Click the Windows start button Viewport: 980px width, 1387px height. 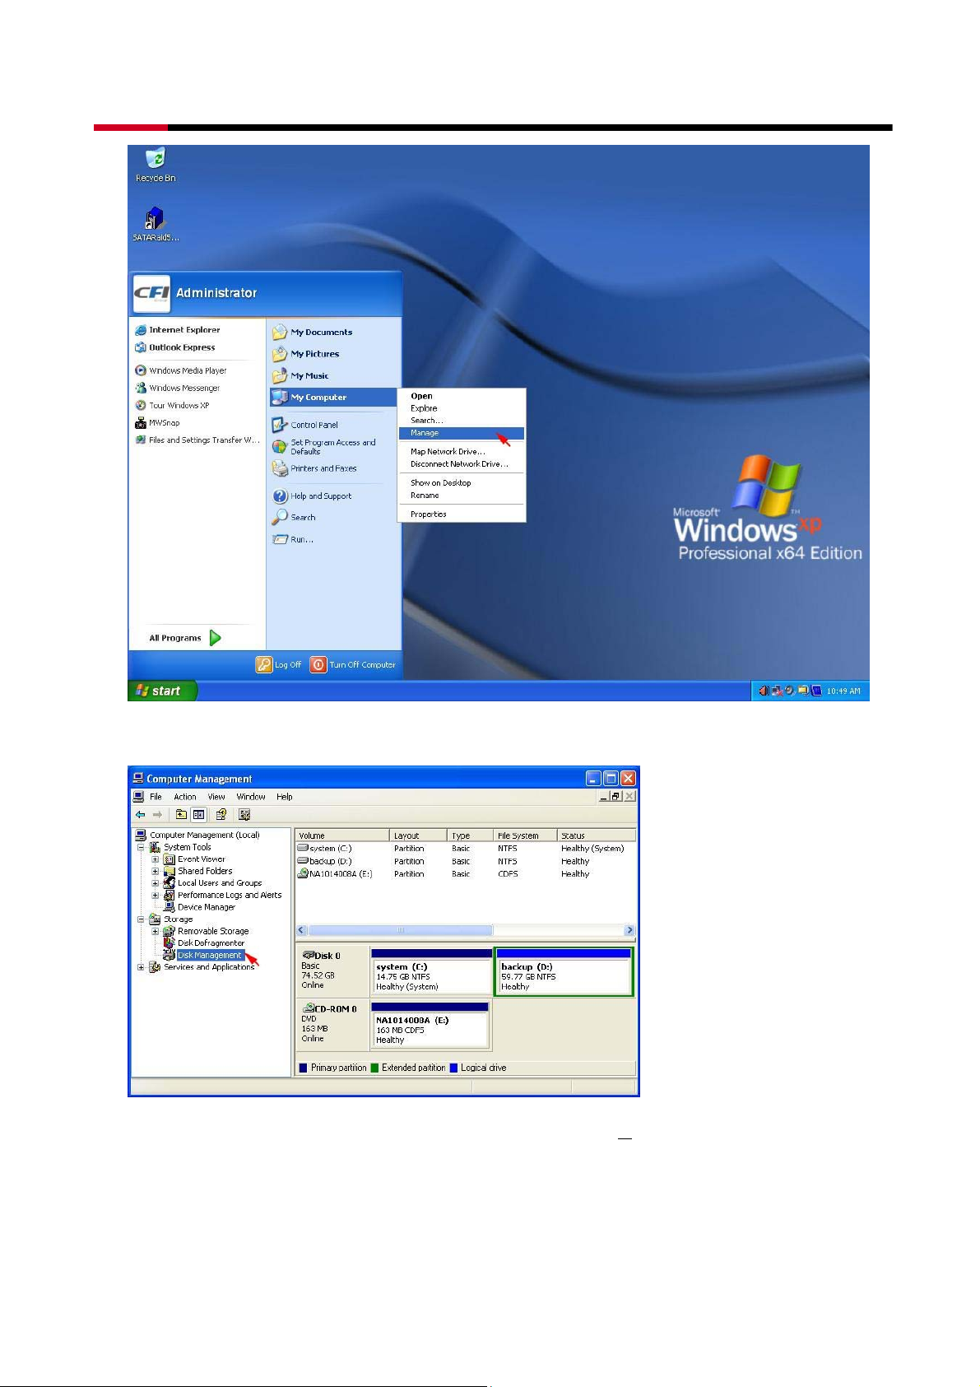pos(162,691)
